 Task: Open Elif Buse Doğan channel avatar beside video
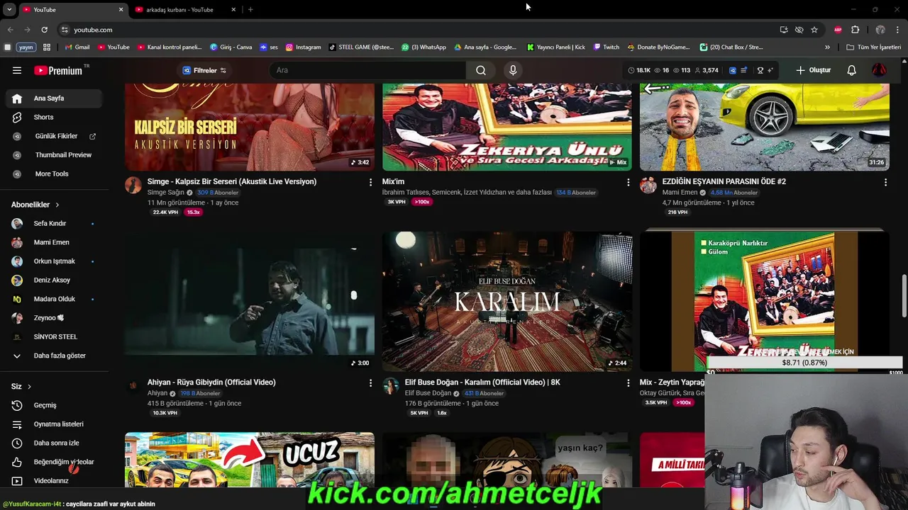(x=390, y=386)
